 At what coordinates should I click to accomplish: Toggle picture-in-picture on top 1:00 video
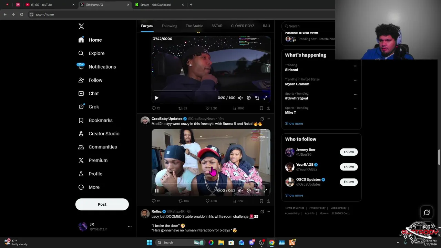257,98
